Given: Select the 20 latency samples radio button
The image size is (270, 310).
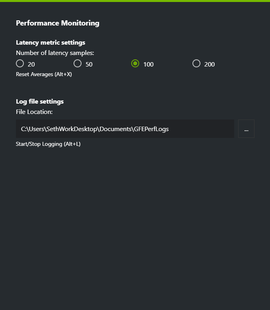Looking at the screenshot, I should tap(20, 63).
